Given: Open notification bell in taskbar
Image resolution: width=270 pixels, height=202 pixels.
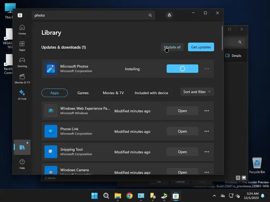Looking at the screenshot, I should click(x=263, y=196).
